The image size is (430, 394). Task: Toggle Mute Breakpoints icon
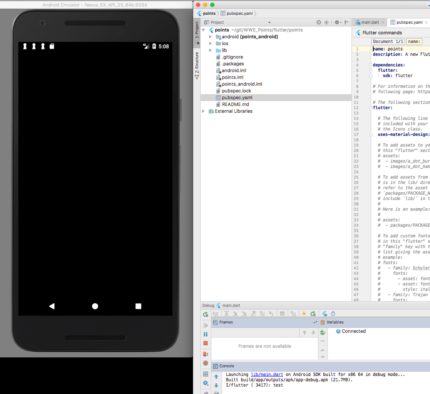click(x=206, y=363)
